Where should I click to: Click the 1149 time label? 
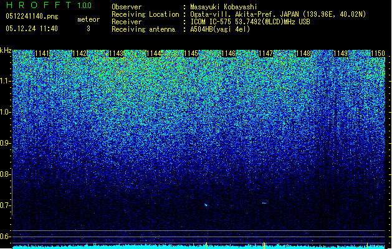pyautogui.click(x=340, y=54)
